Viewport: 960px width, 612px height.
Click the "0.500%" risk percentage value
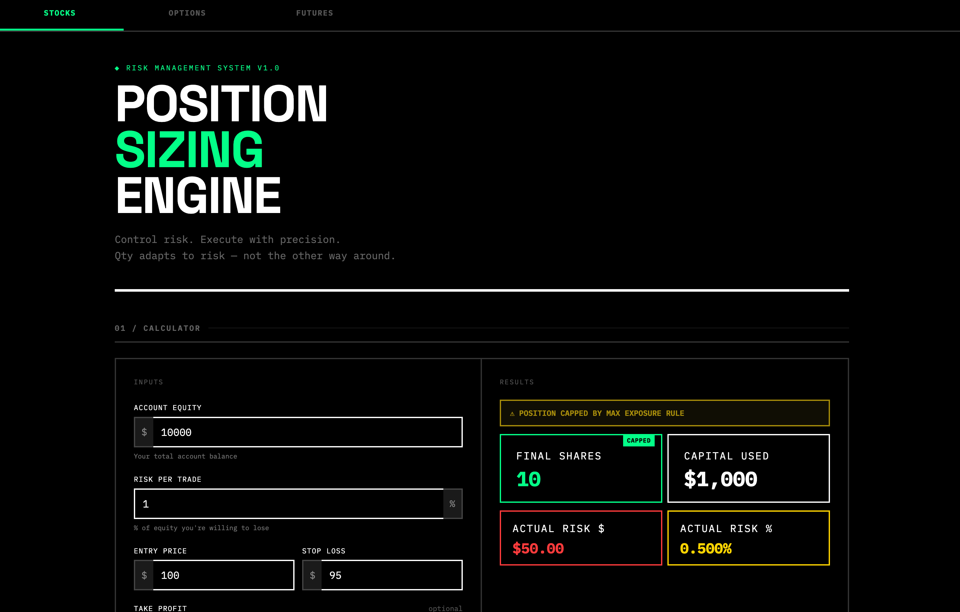706,549
